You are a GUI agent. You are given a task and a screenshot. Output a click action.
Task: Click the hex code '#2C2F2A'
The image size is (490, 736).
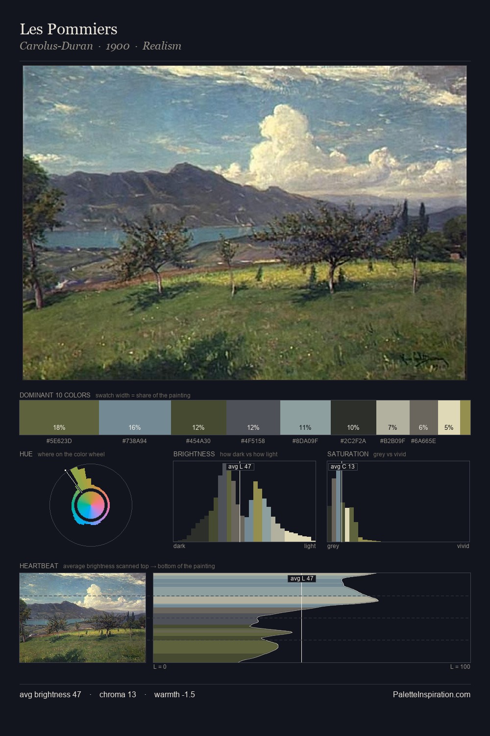tap(353, 441)
